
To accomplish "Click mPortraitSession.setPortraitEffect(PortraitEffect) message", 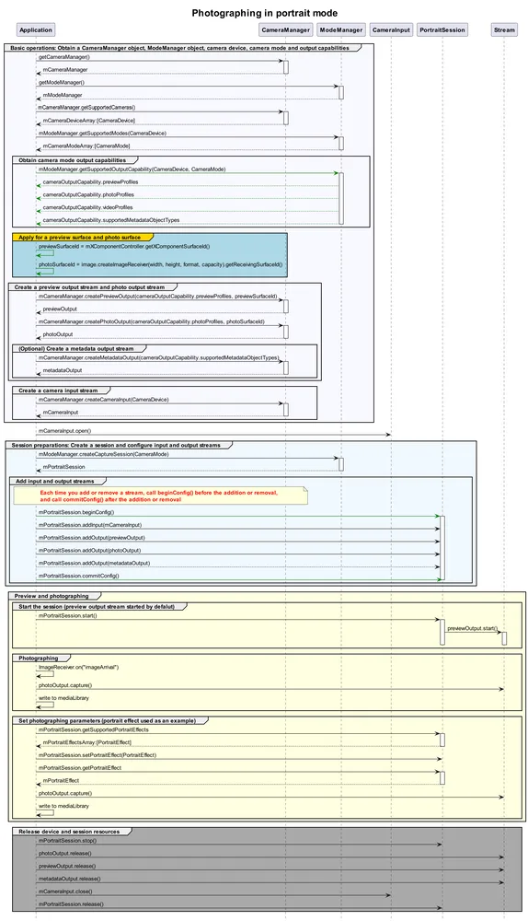I will pyautogui.click(x=98, y=755).
